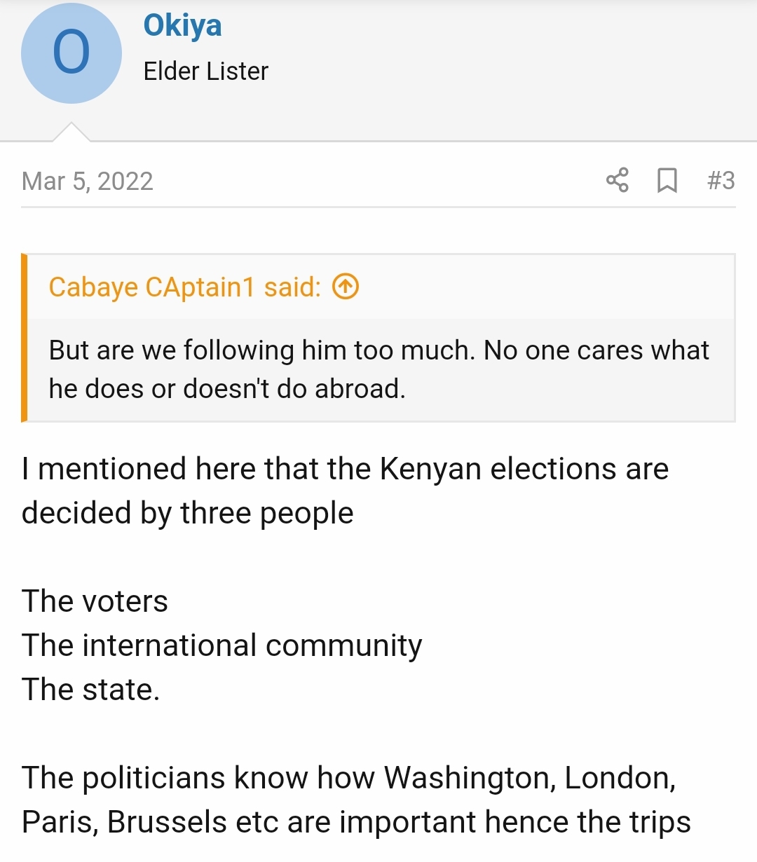Click the pointer notch below the avatar

(x=71, y=132)
